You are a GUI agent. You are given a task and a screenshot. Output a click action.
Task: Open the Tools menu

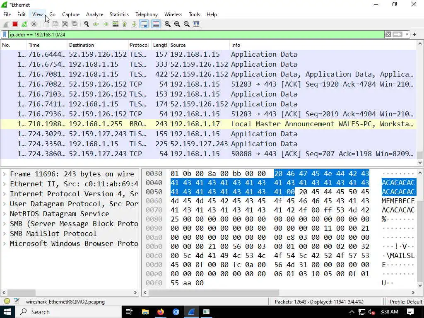[195, 14]
